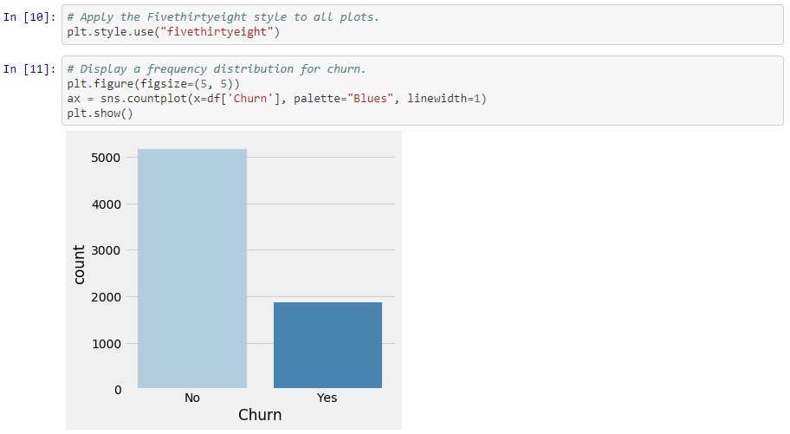Image resolution: width=790 pixels, height=434 pixels.
Task: Click the 2000 y-axis tick label
Action: point(104,297)
